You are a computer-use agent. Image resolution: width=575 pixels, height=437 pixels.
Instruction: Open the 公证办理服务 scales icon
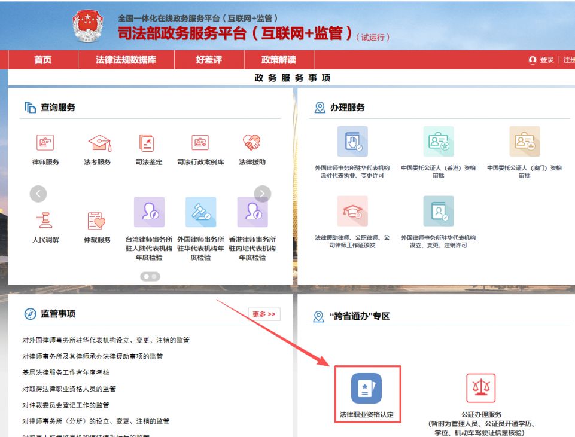[480, 388]
